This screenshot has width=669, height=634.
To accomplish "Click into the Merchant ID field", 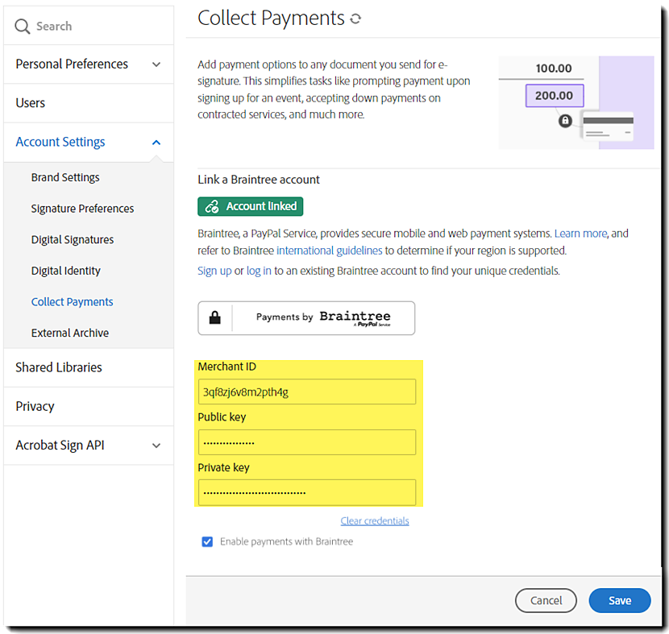I will point(307,392).
